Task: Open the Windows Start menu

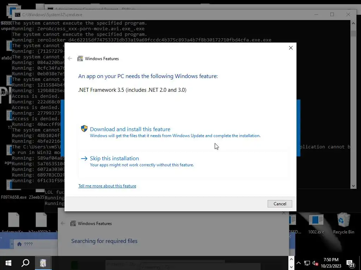Action: point(8,263)
